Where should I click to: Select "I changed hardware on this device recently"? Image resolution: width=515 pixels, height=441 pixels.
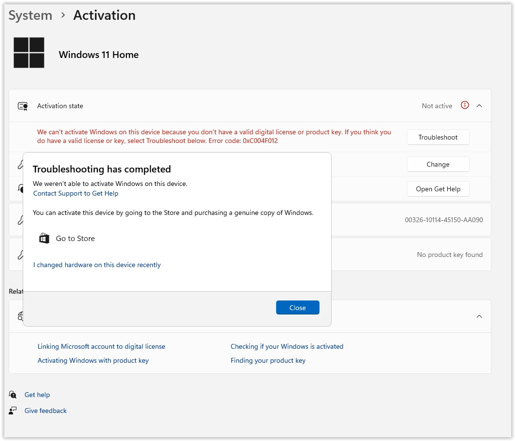[x=97, y=265]
